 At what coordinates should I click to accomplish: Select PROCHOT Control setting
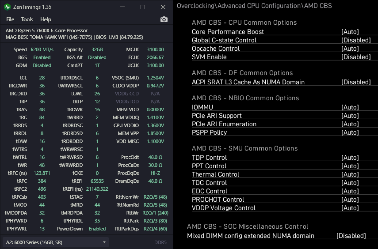click(x=285, y=200)
